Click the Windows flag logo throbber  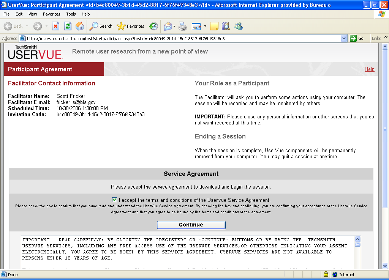pyautogui.click(x=382, y=14)
